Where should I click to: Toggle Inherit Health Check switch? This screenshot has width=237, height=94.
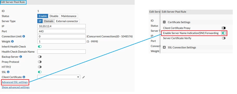(x=40, y=47)
